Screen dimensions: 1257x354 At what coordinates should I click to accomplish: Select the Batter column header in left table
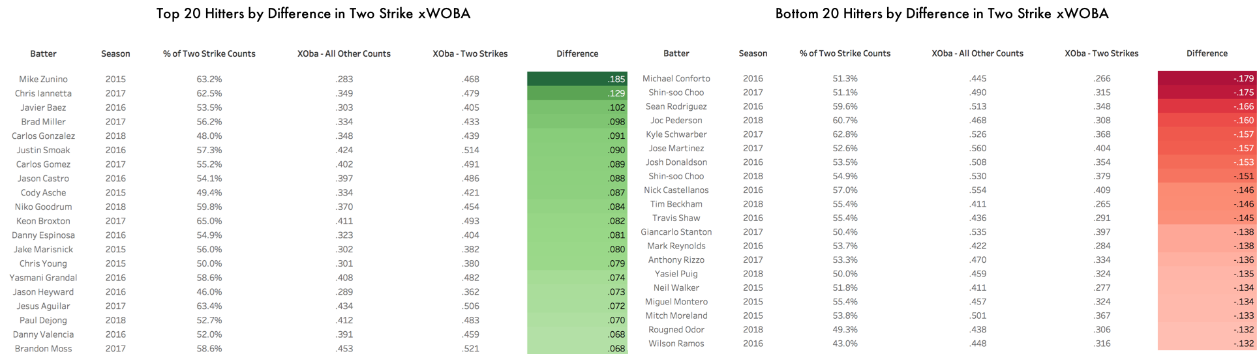43,53
